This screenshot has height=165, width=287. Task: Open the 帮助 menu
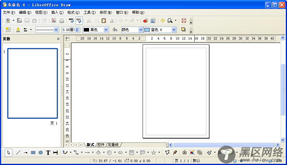coord(138,13)
